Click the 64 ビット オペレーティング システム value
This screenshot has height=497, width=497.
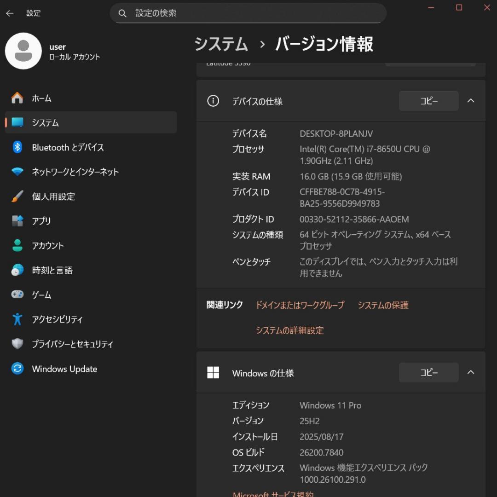point(375,240)
